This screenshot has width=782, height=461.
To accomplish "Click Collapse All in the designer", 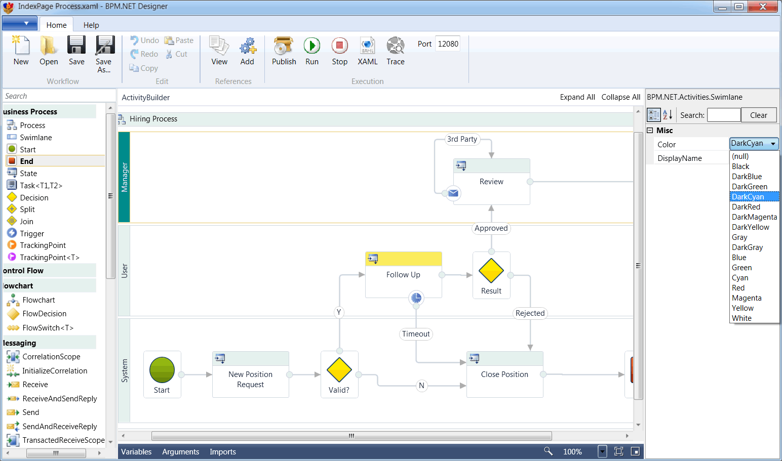I will tap(620, 97).
